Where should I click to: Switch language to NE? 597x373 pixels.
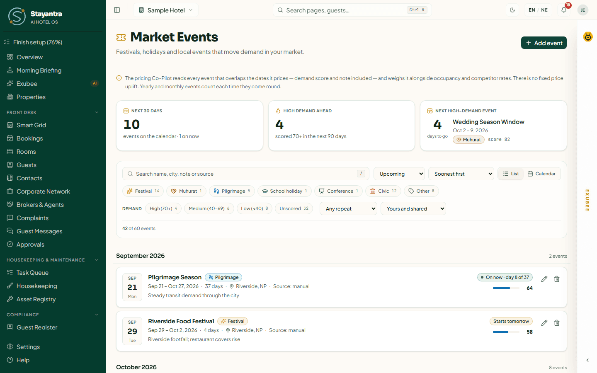coord(544,10)
